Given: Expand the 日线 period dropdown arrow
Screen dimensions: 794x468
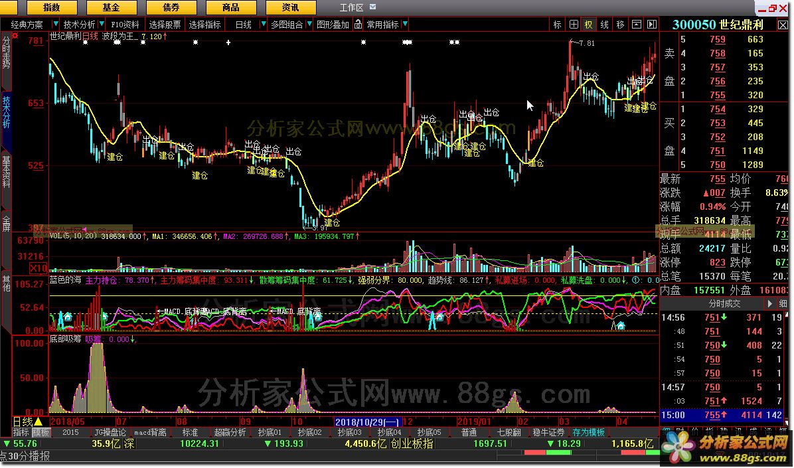Looking at the screenshot, I should pos(264,24).
